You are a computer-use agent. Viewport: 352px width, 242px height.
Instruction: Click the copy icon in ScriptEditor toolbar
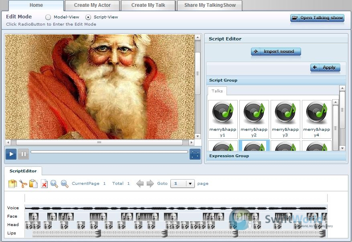pos(12,184)
